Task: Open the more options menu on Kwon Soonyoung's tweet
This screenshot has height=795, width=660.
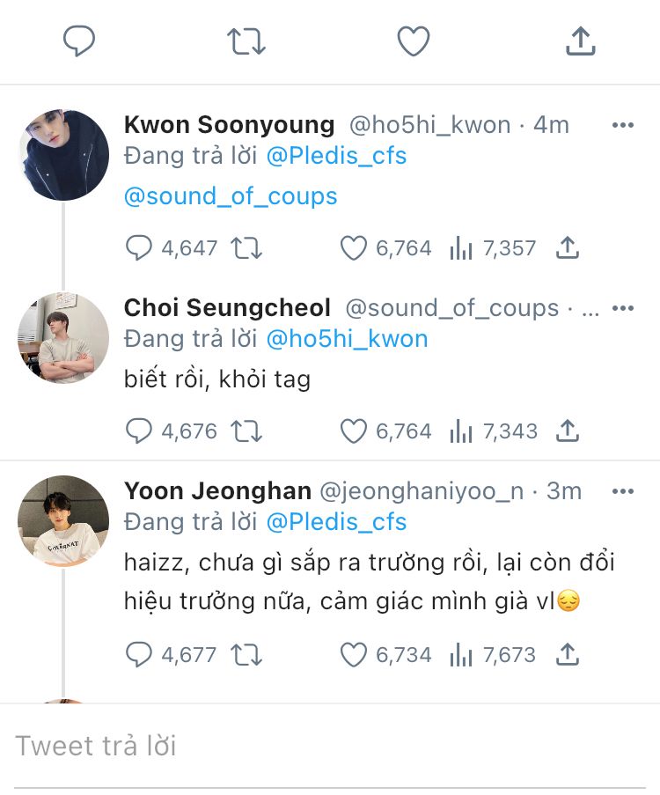Action: coord(623,125)
